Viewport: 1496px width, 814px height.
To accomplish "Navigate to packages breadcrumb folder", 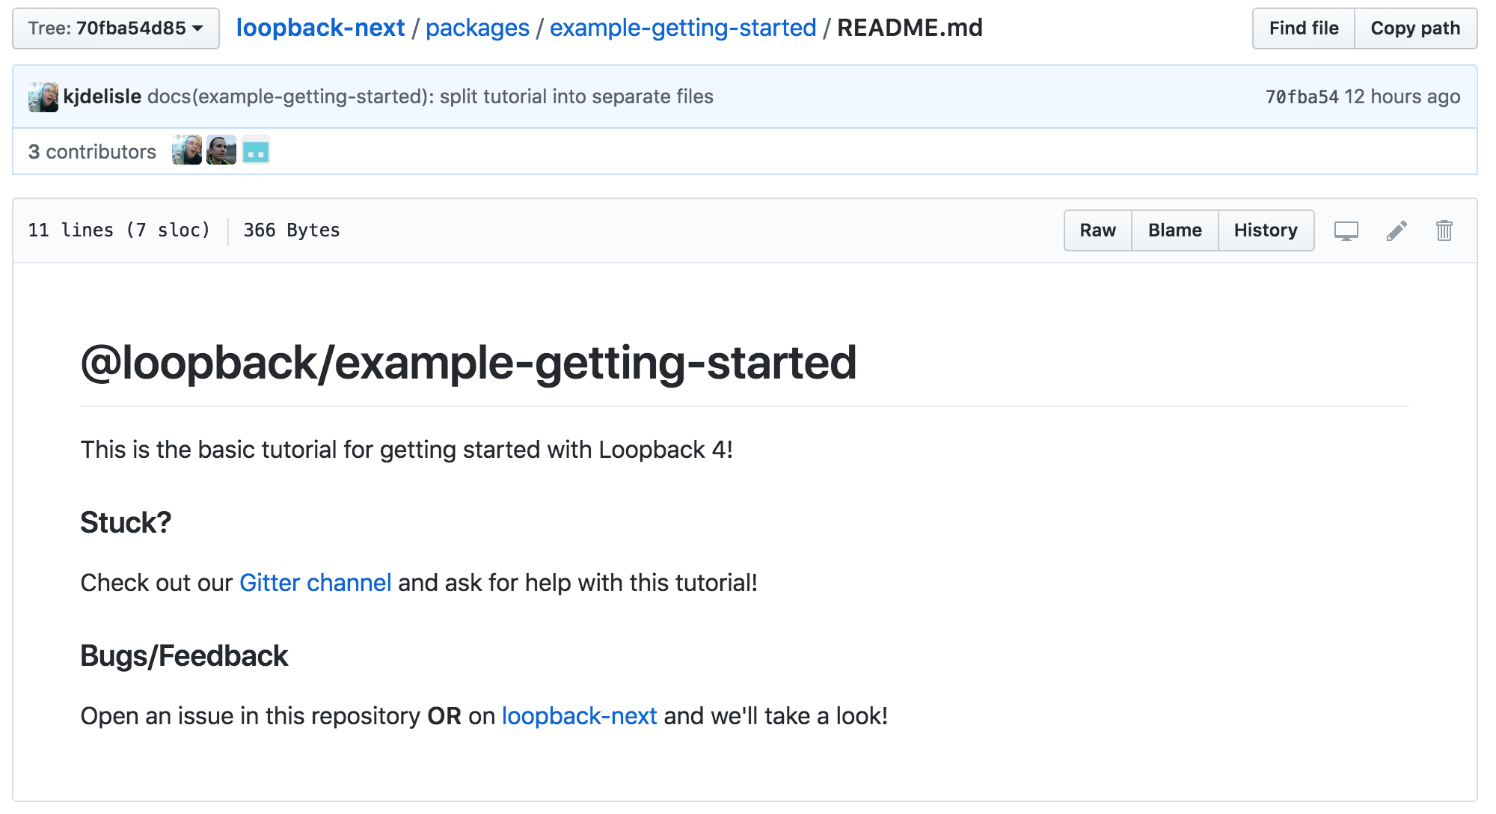I will pos(477,28).
